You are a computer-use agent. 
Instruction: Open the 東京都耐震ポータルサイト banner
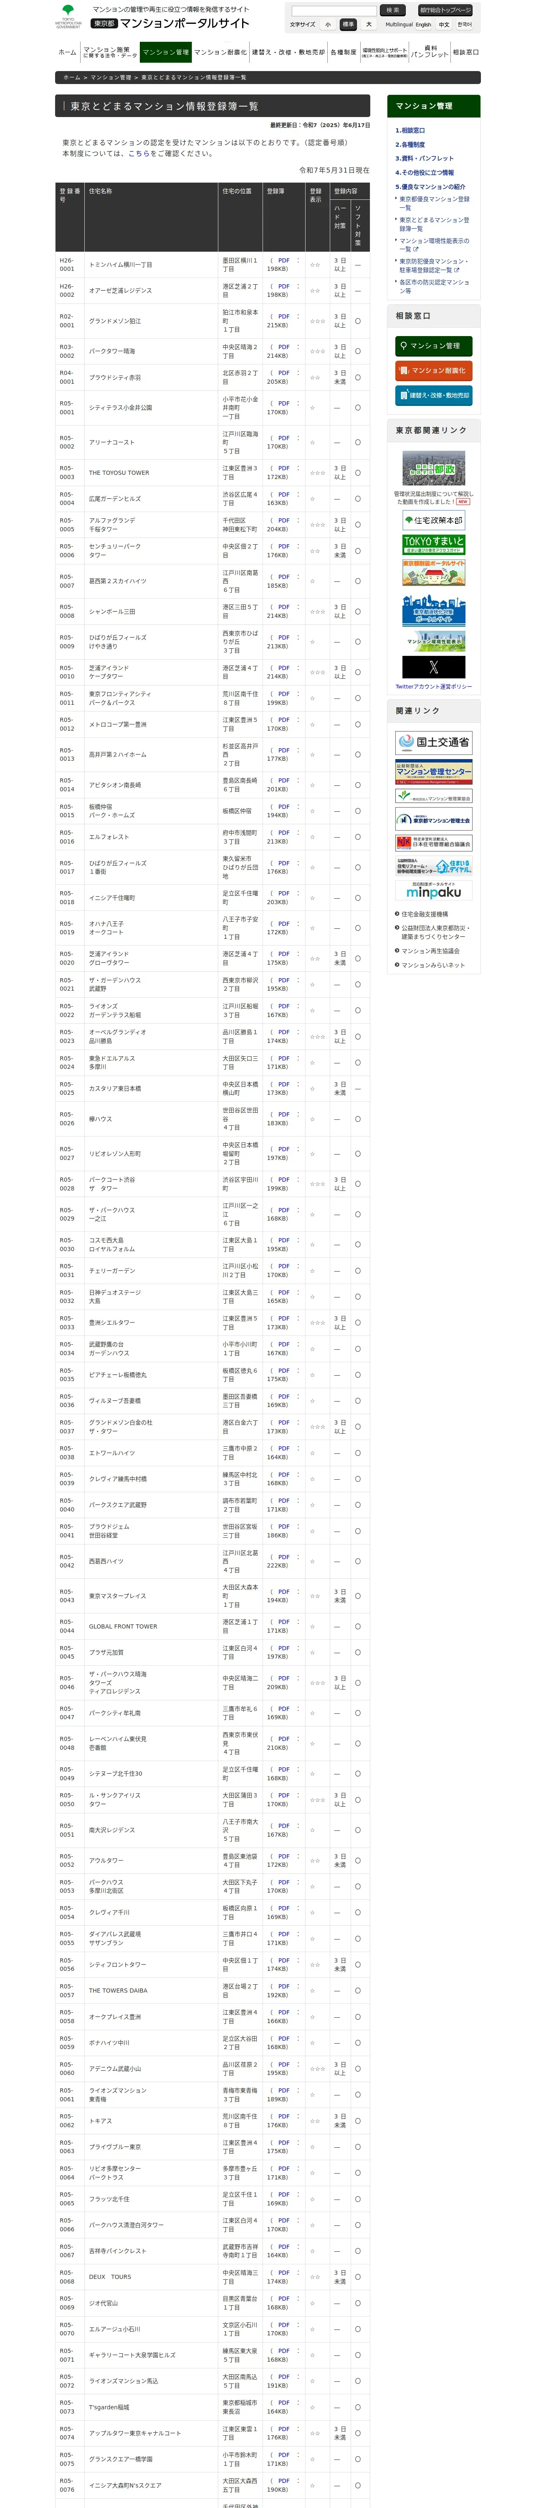[x=433, y=573]
